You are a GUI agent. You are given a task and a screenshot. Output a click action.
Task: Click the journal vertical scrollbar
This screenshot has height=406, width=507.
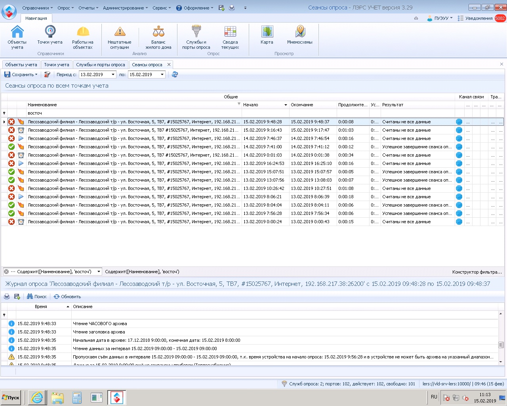pos(501,337)
